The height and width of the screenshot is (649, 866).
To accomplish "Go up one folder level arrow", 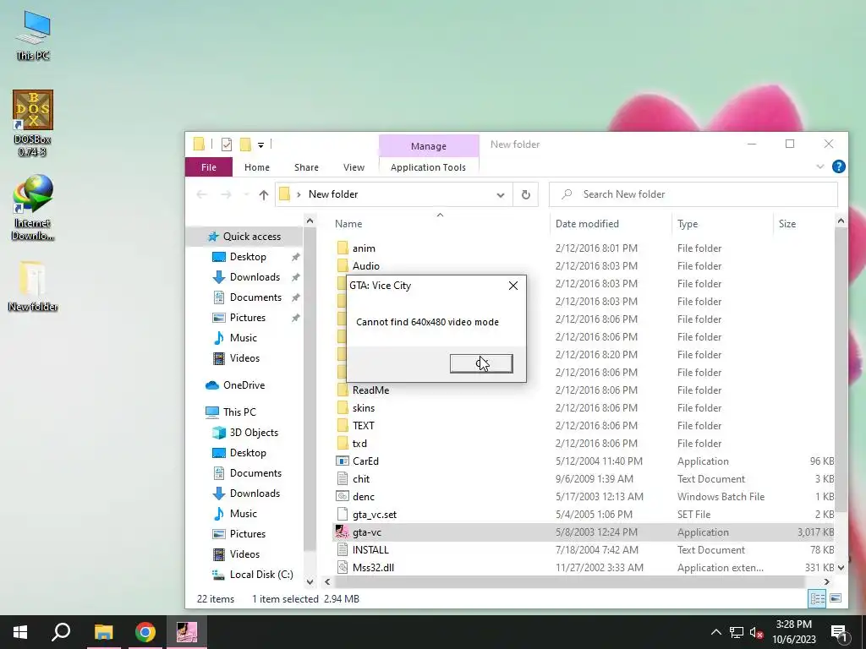I will tap(264, 194).
